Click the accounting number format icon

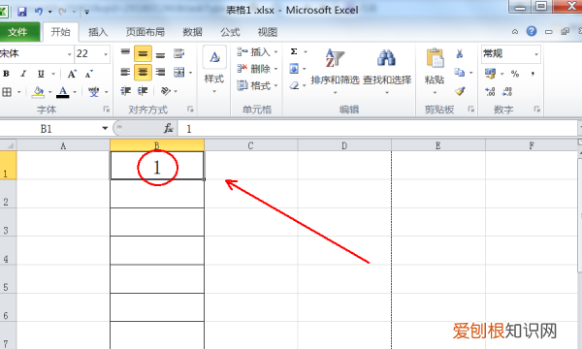[490, 74]
